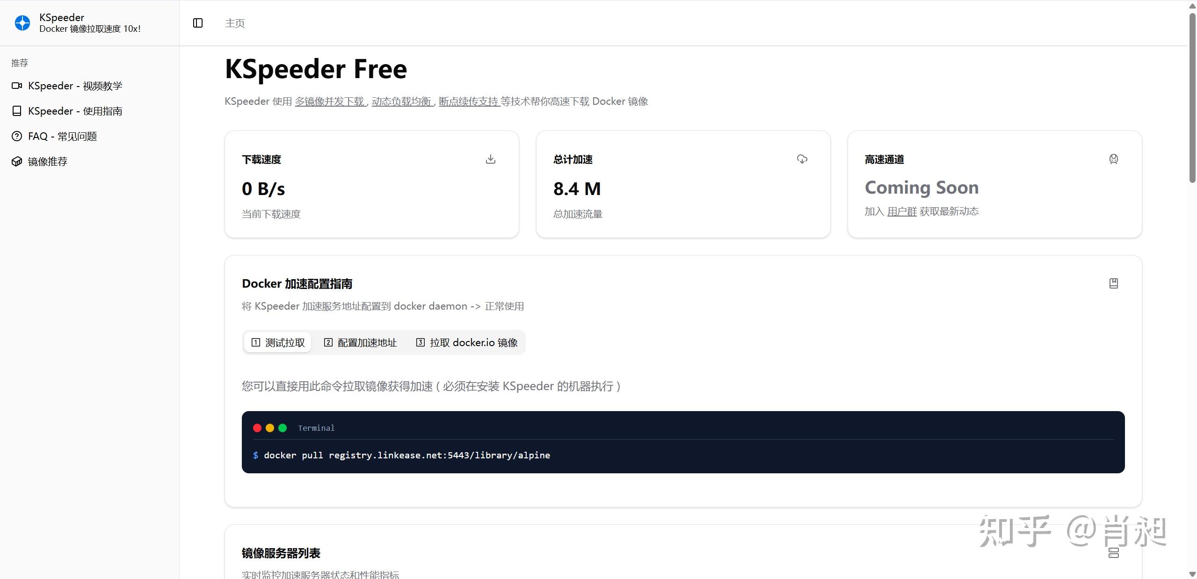Click the book icon beside KSpeeder 使用指南
Image resolution: width=1197 pixels, height=579 pixels.
[16, 111]
